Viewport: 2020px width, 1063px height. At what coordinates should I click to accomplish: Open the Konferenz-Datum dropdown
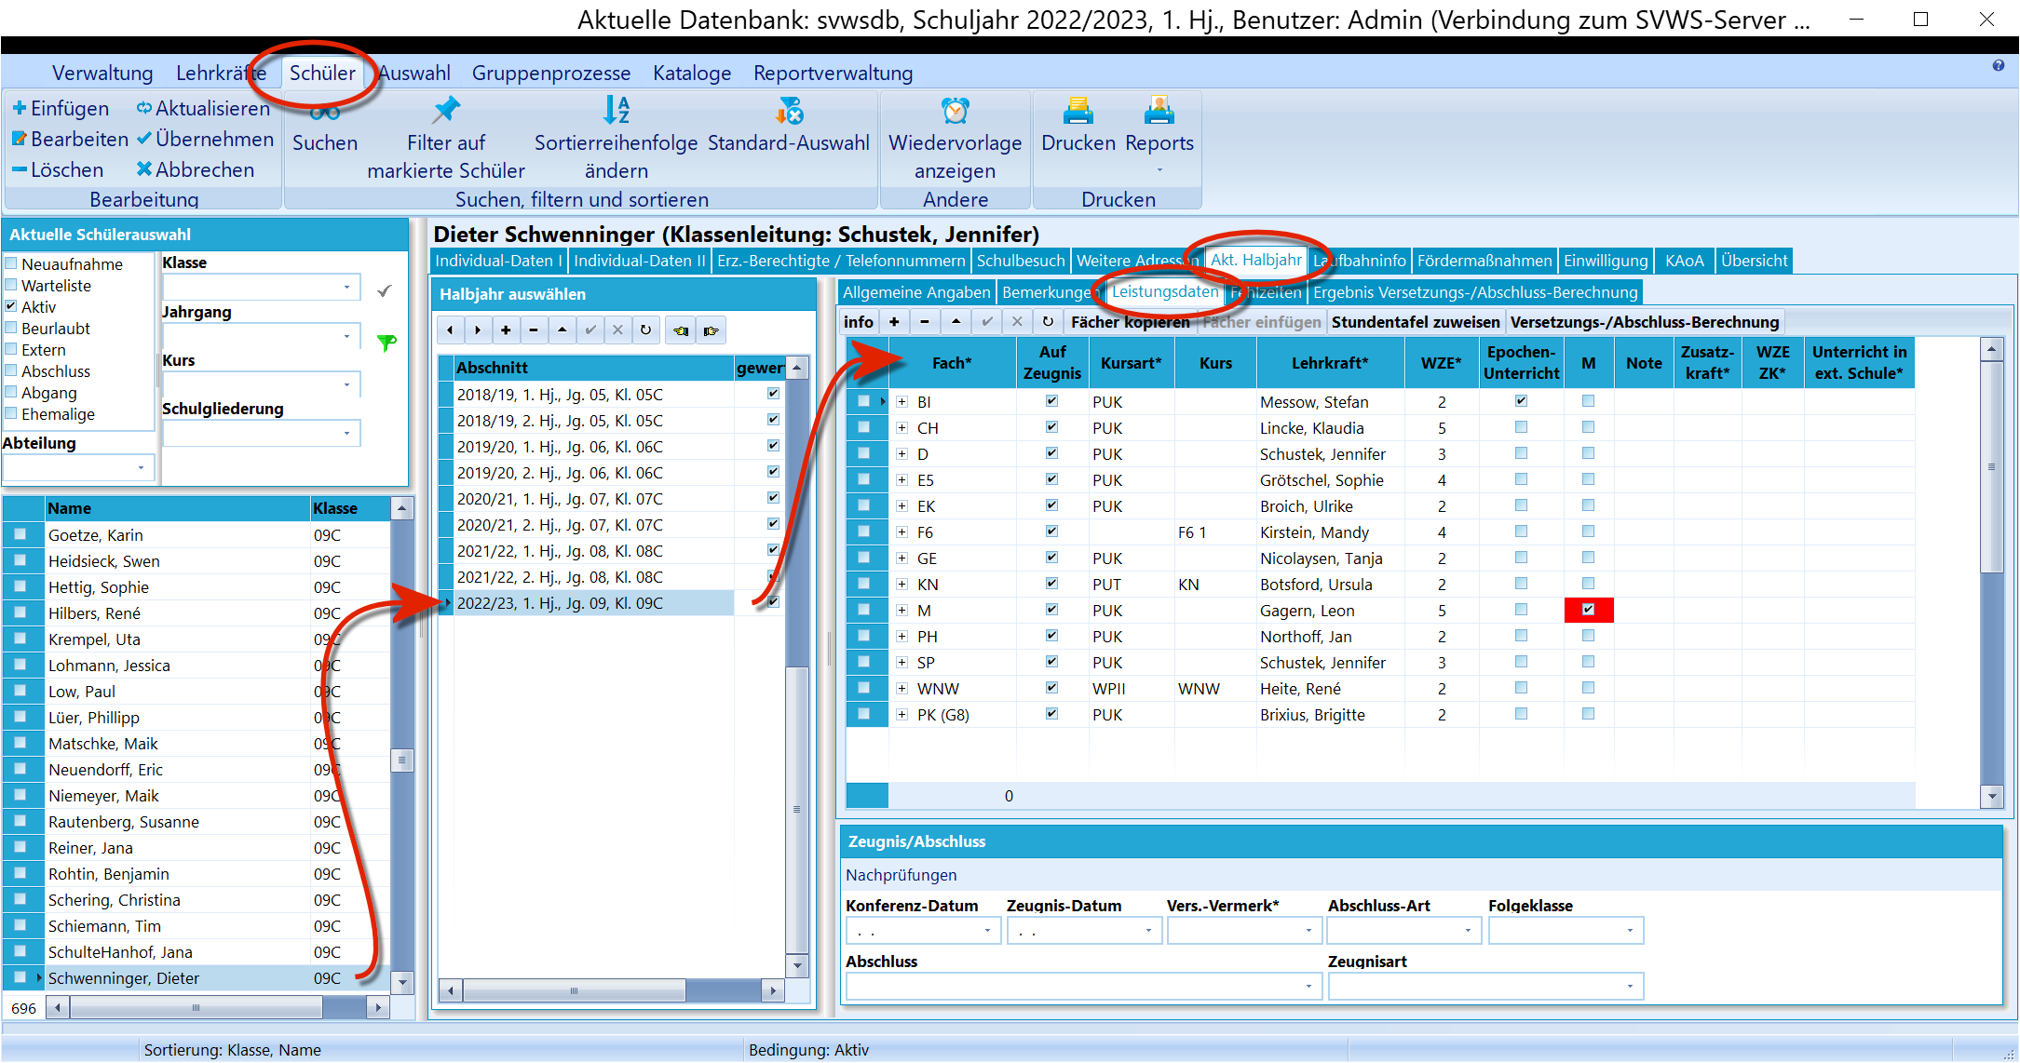(x=987, y=931)
